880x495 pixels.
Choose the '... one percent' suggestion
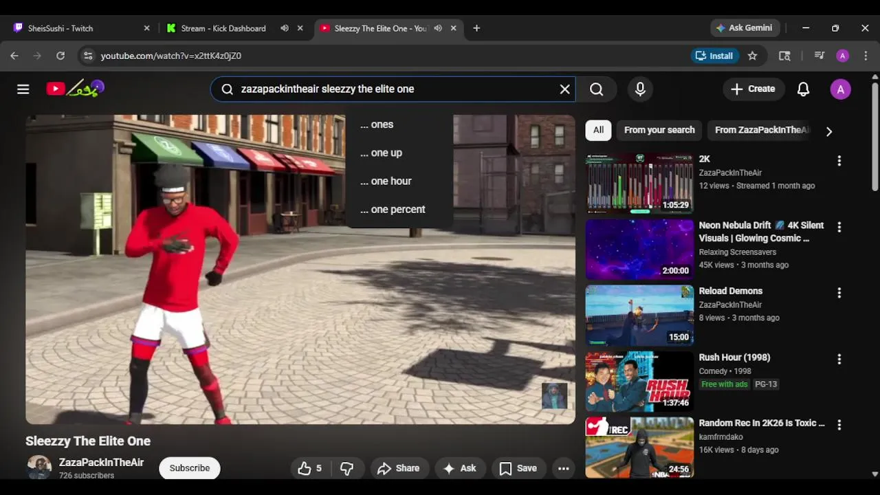(x=399, y=209)
